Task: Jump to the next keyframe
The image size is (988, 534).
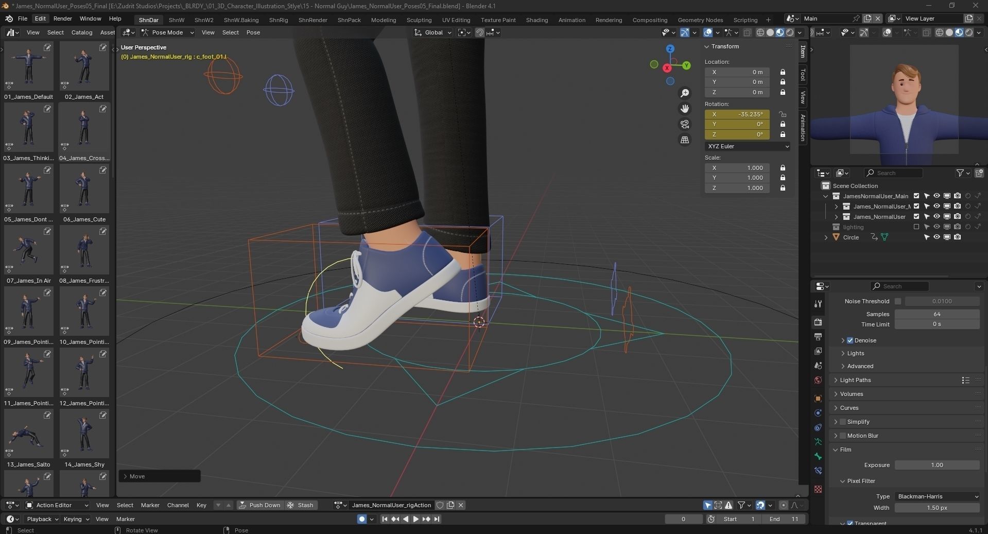Action: tap(426, 519)
